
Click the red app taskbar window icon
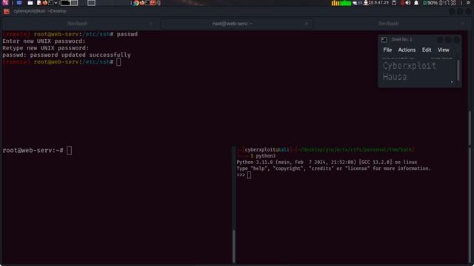(x=153, y=3)
